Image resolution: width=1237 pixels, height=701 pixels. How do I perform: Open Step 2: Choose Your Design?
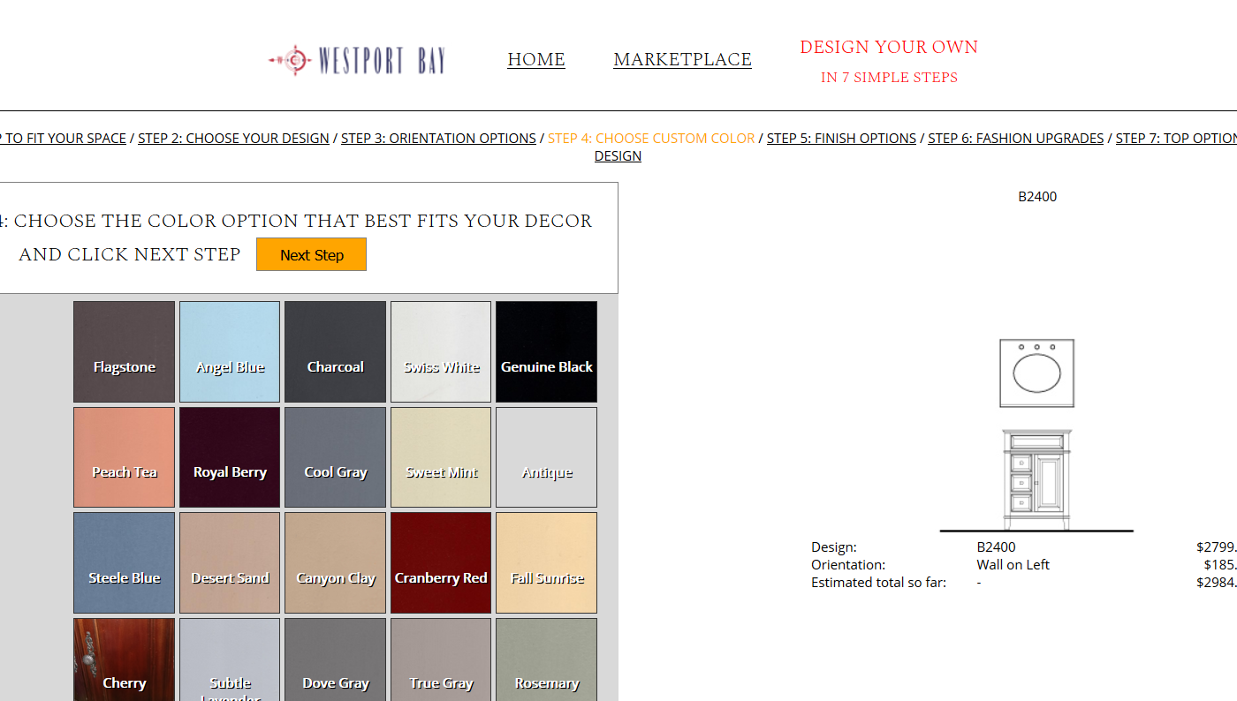point(233,139)
